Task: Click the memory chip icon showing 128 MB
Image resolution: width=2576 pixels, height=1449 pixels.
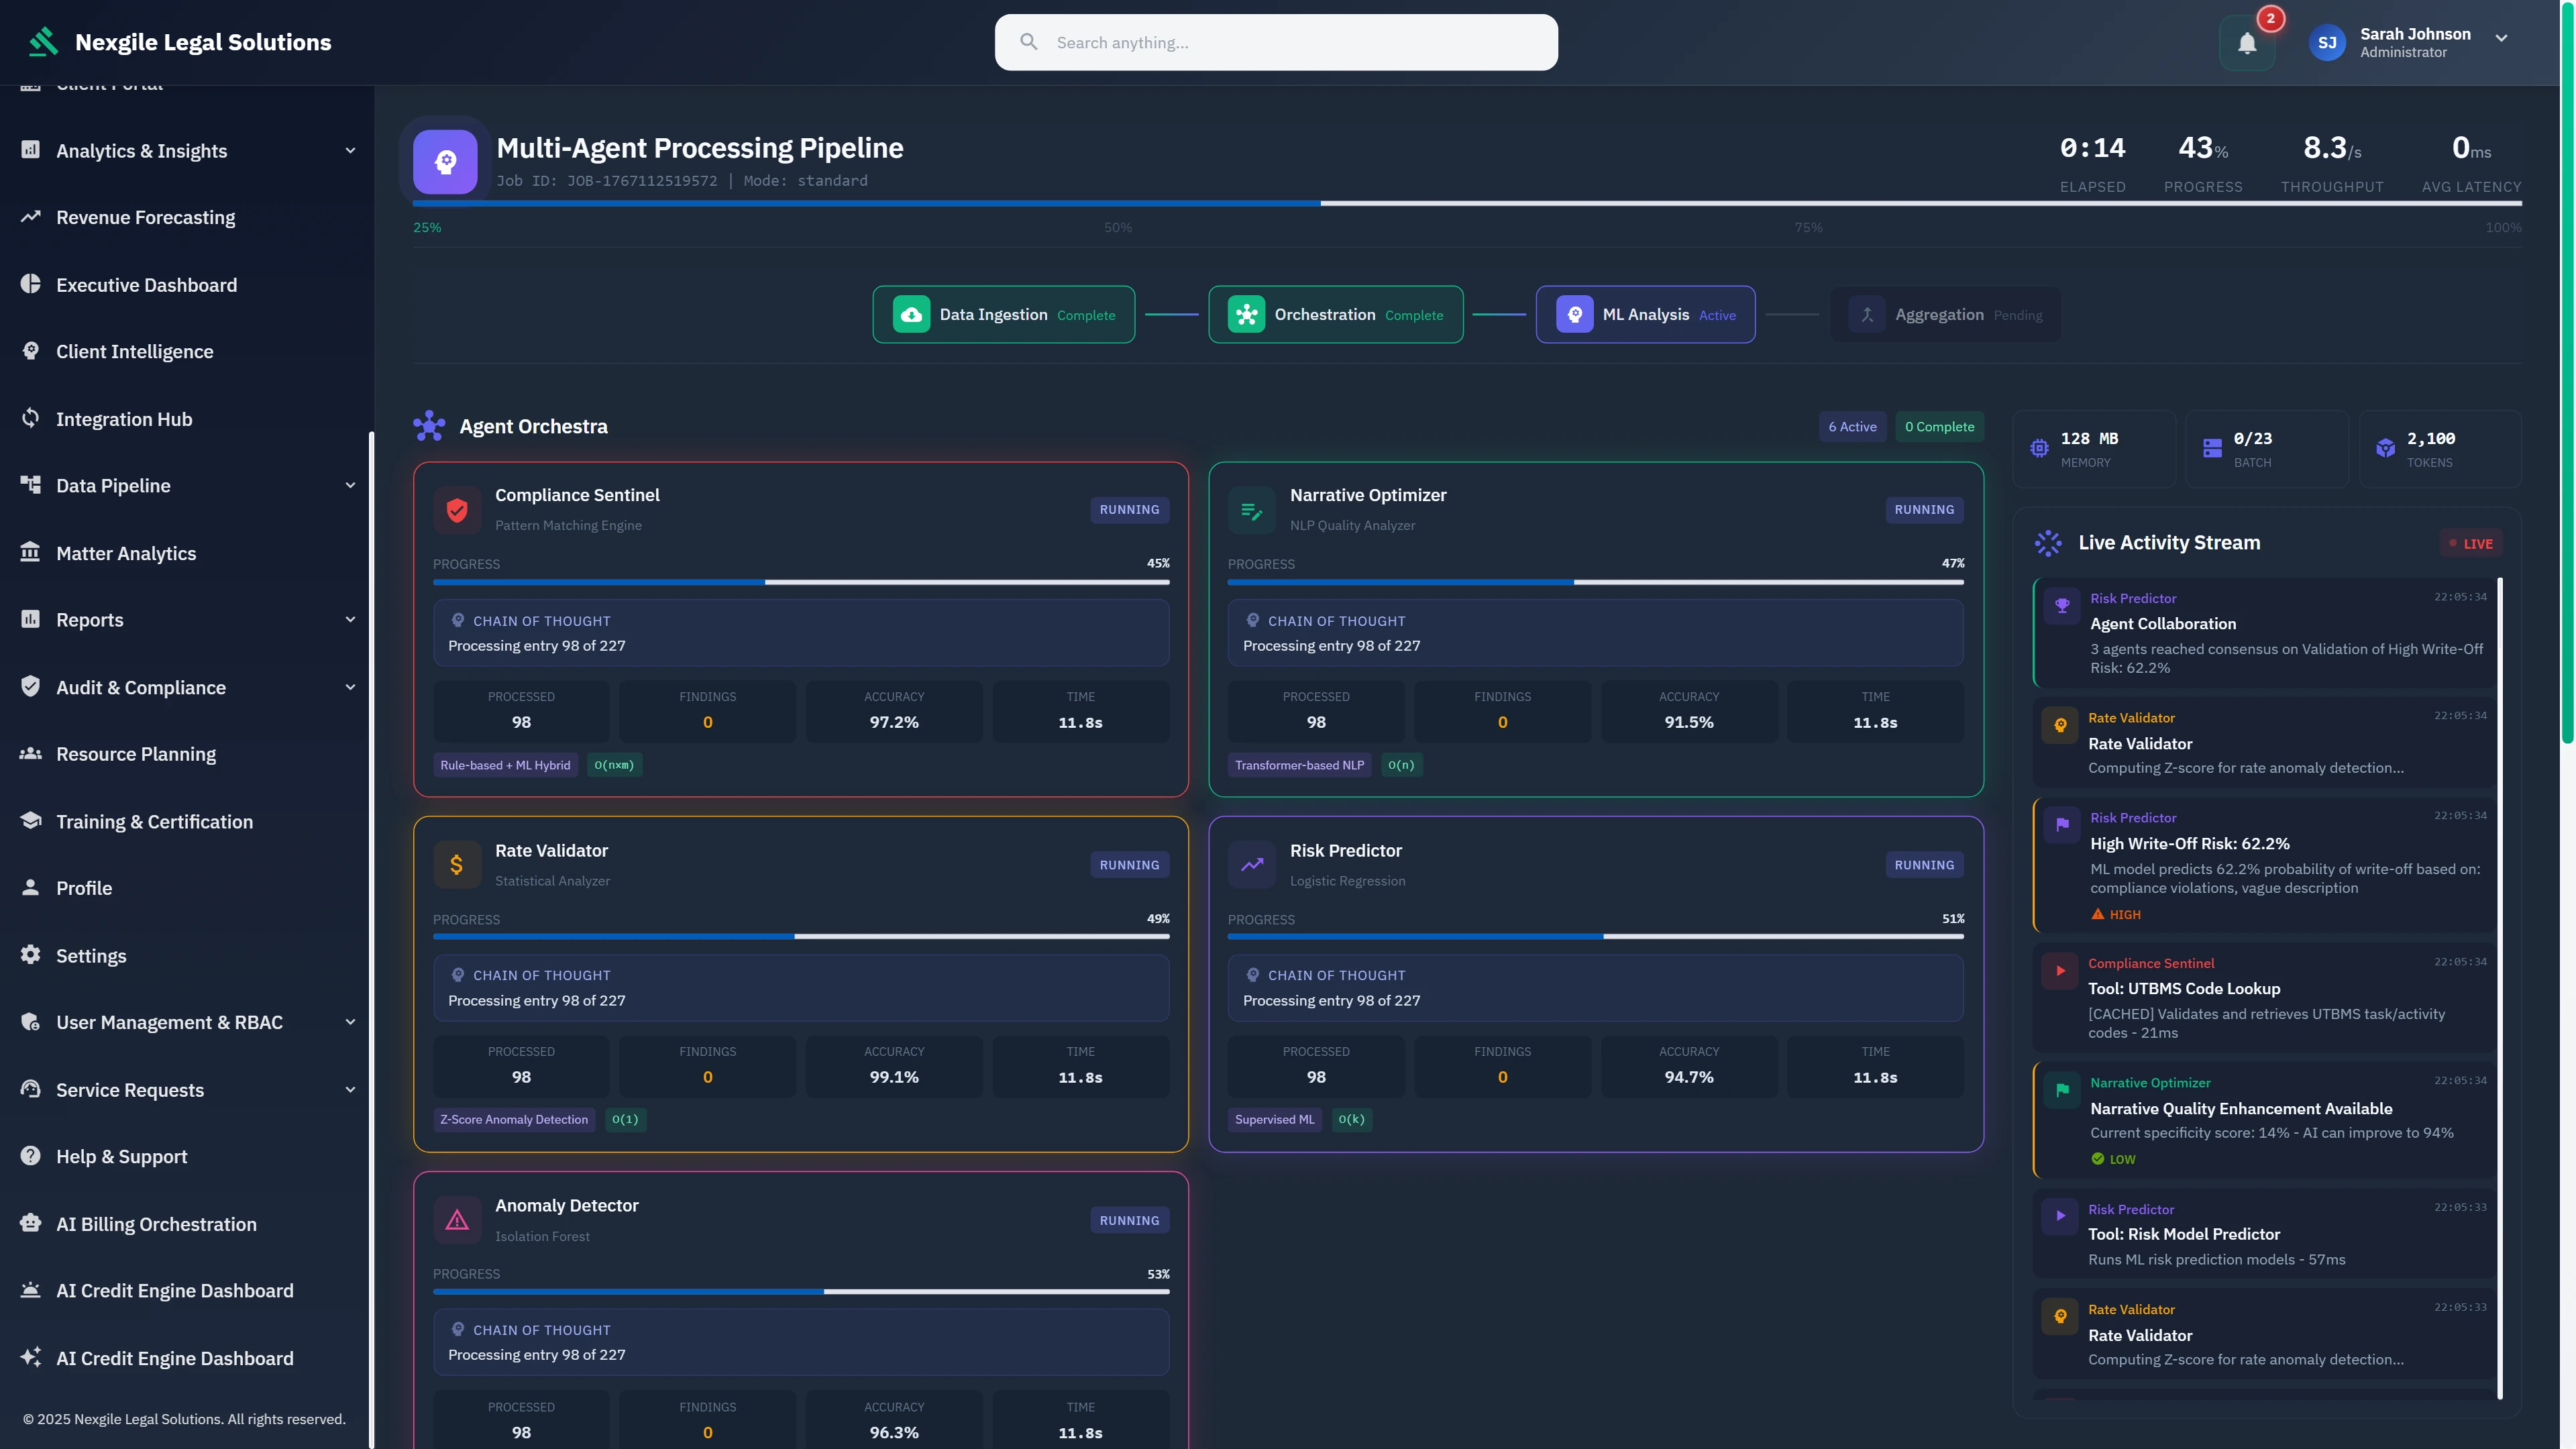Action: click(x=2040, y=448)
